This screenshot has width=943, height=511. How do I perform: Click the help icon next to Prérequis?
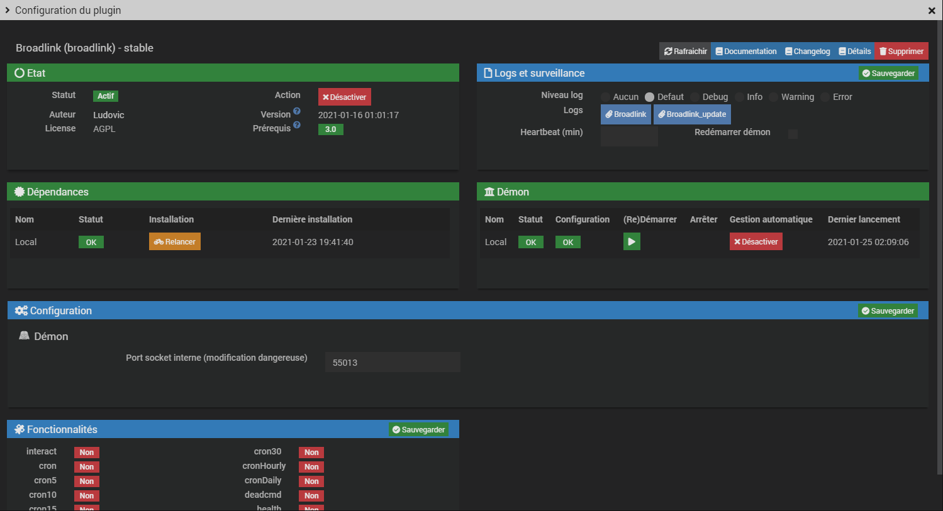pyautogui.click(x=297, y=125)
